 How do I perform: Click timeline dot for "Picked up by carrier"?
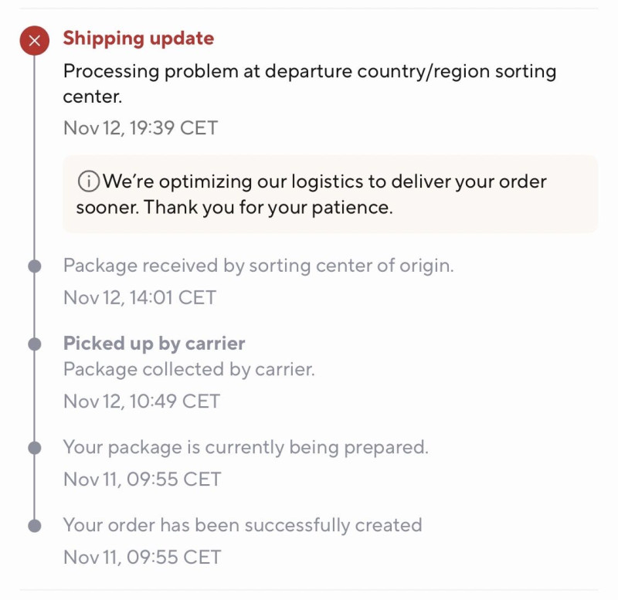click(x=34, y=344)
